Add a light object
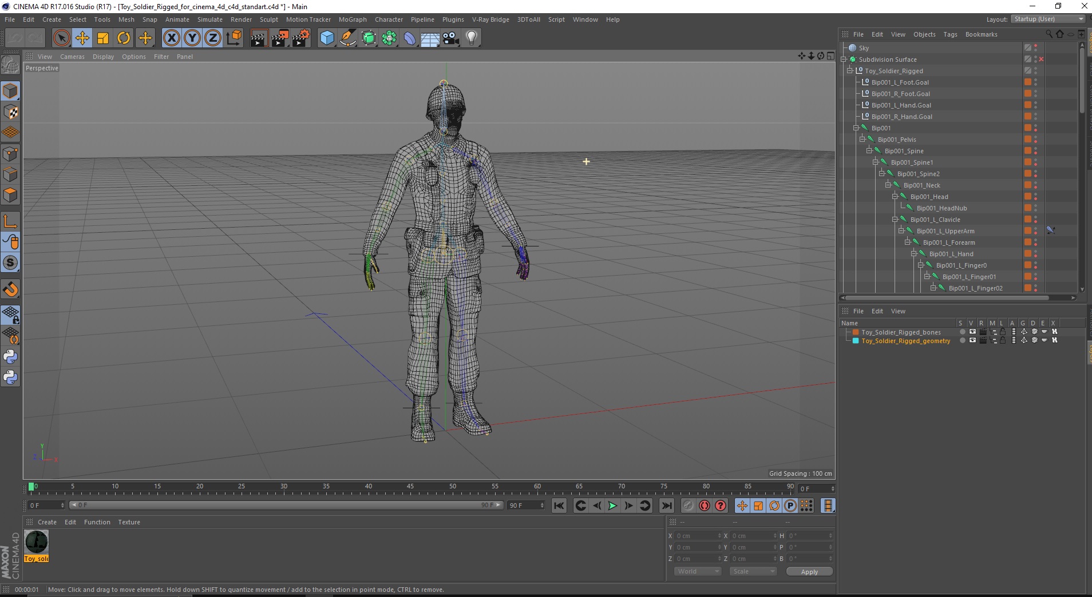Viewport: 1092px width, 597px height. pos(472,38)
